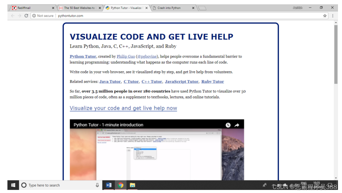Close the Python Tutor tab
342x193 pixels.
tap(147, 8)
